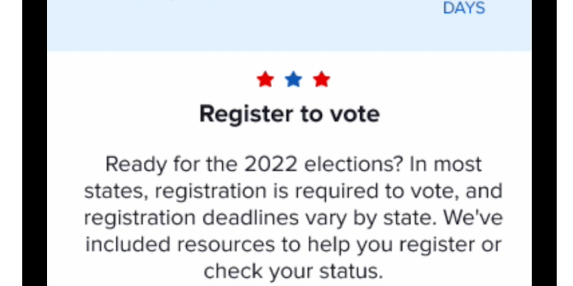Click "check your status." text
573x286 pixels.
293,271
